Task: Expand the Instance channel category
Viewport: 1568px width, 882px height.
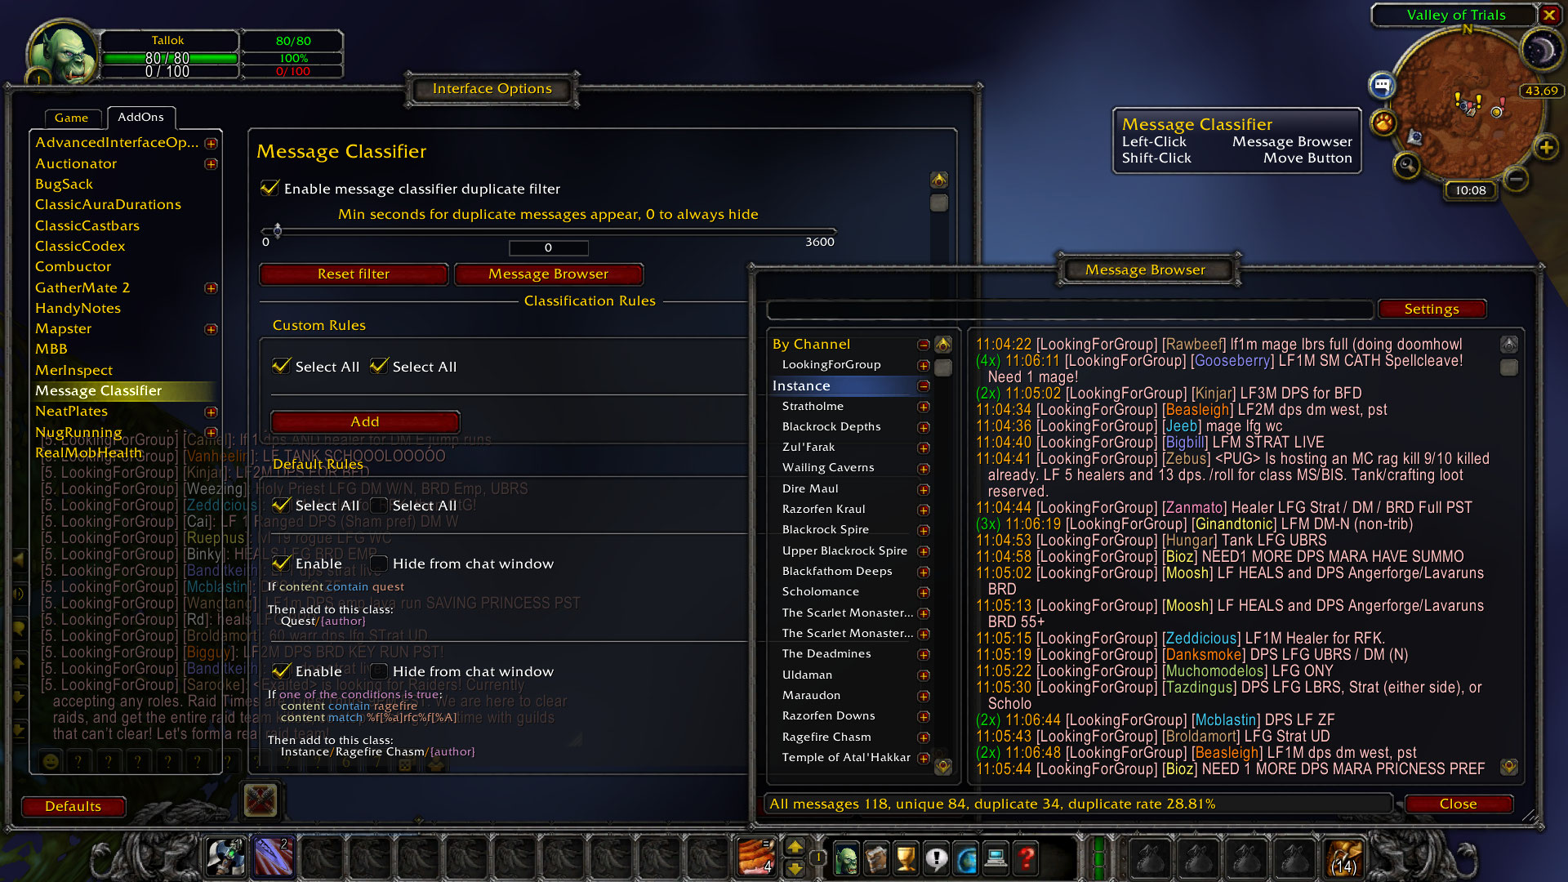Action: point(924,385)
